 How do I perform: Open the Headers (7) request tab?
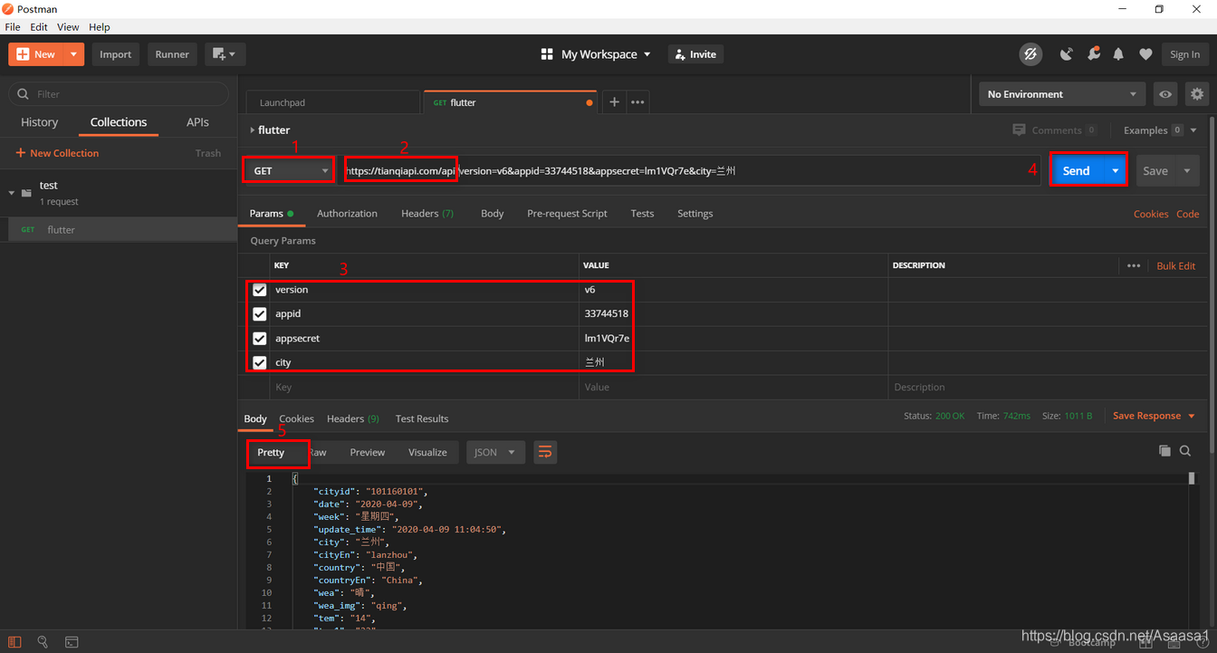click(427, 214)
